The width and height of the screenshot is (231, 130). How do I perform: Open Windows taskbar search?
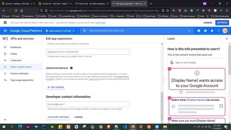12,127
